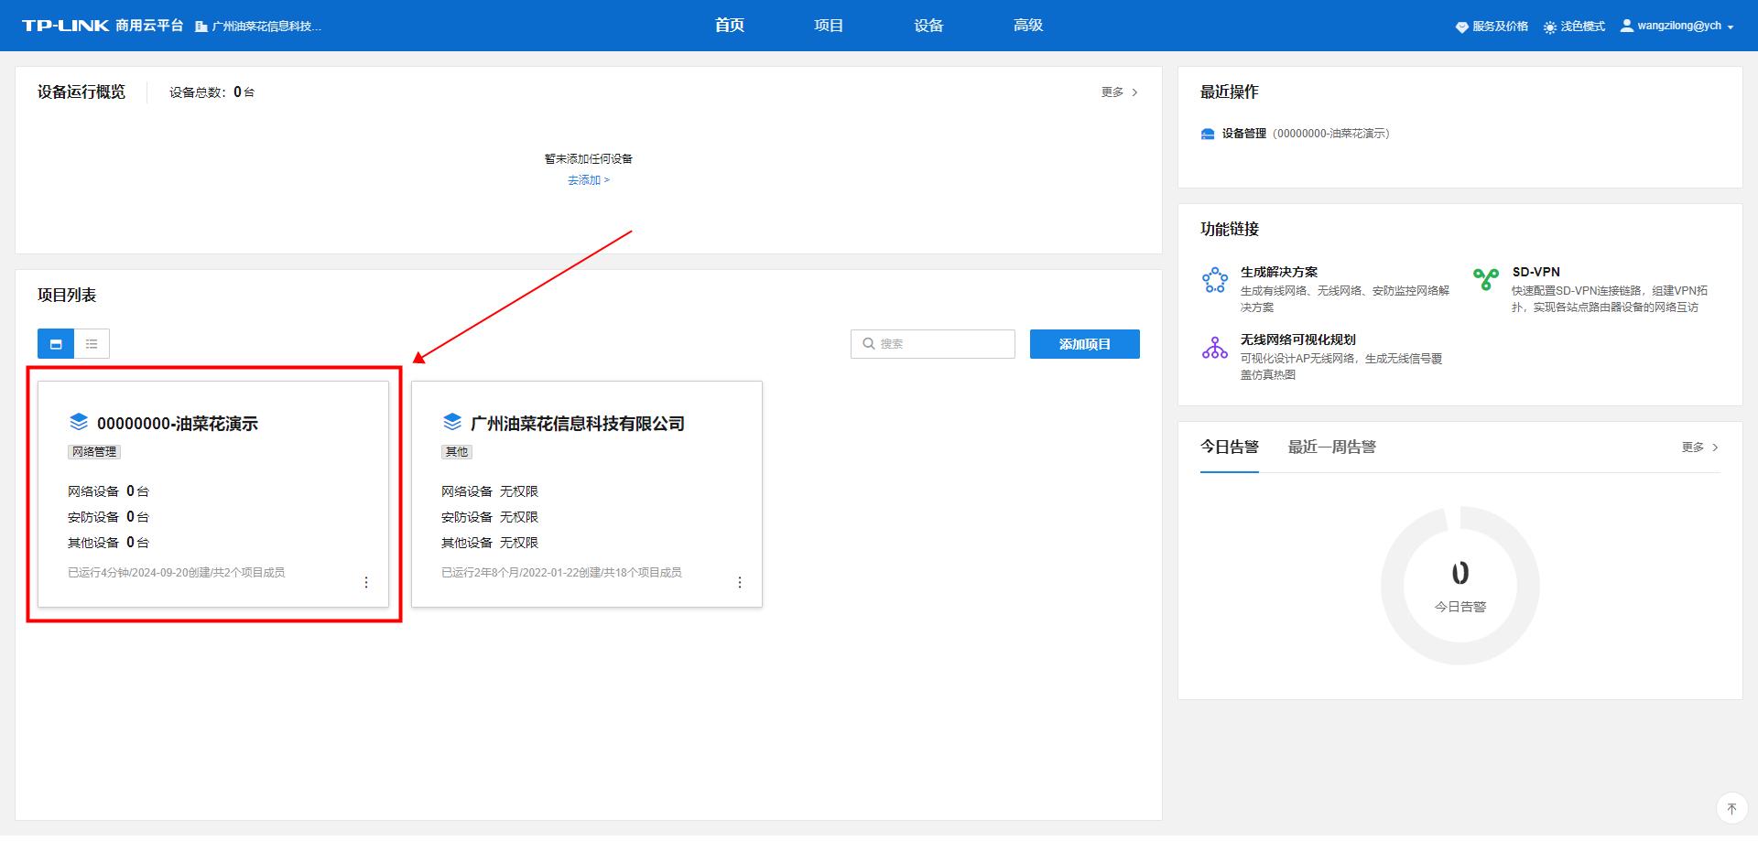Switch to 最近一周告警 tab
The image size is (1758, 841).
1332,447
